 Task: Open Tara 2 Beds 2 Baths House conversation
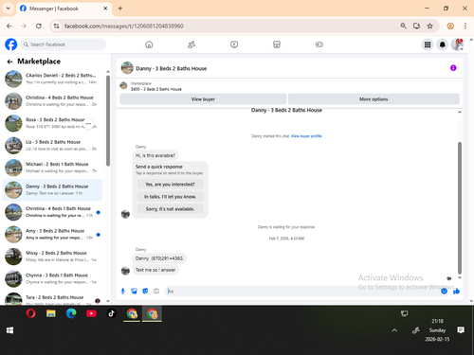52,298
